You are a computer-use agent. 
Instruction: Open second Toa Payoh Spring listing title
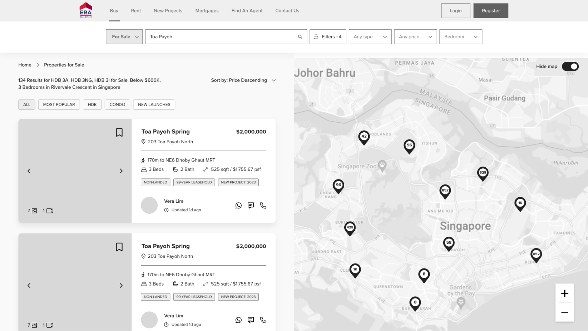165,246
